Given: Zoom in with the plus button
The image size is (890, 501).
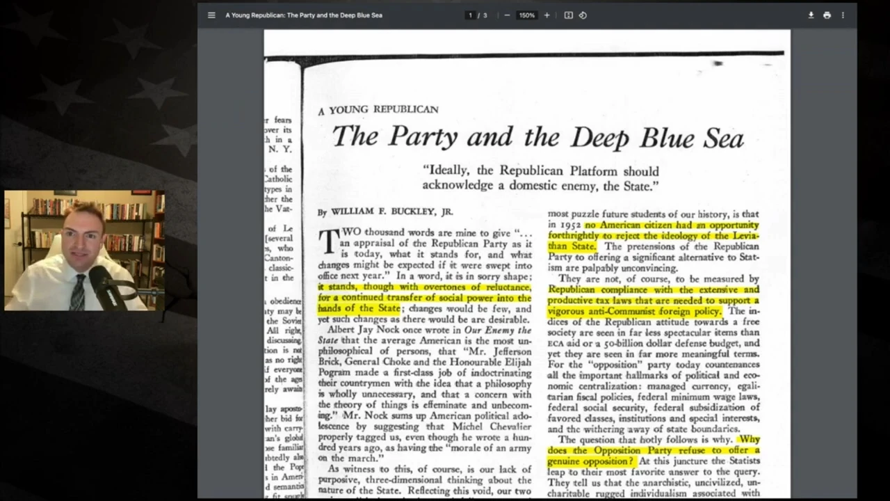Looking at the screenshot, I should pos(547,15).
